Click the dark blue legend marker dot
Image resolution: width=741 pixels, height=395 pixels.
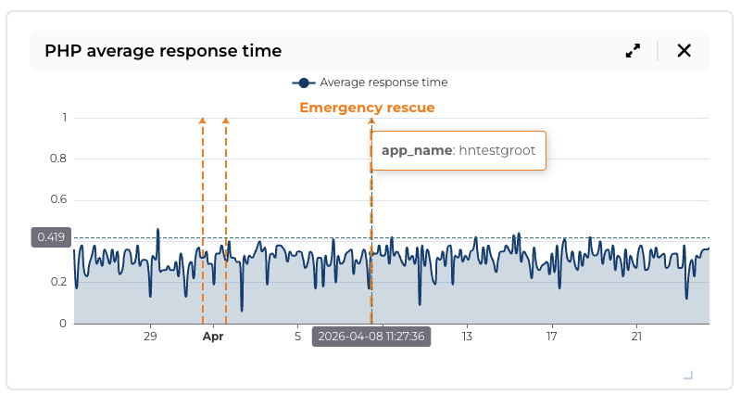pos(304,83)
